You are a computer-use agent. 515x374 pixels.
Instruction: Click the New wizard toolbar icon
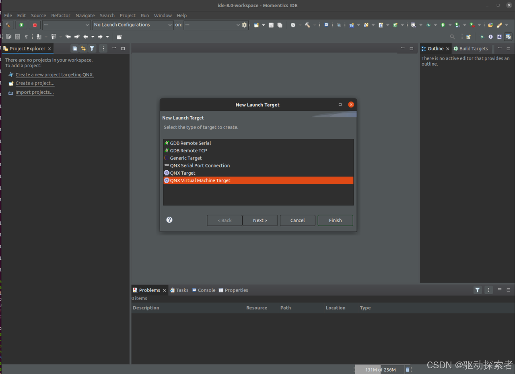(x=256, y=25)
